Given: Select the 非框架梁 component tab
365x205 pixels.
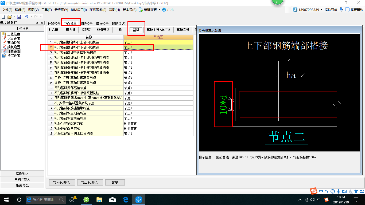Looking at the screenshot, I should coord(103,30).
